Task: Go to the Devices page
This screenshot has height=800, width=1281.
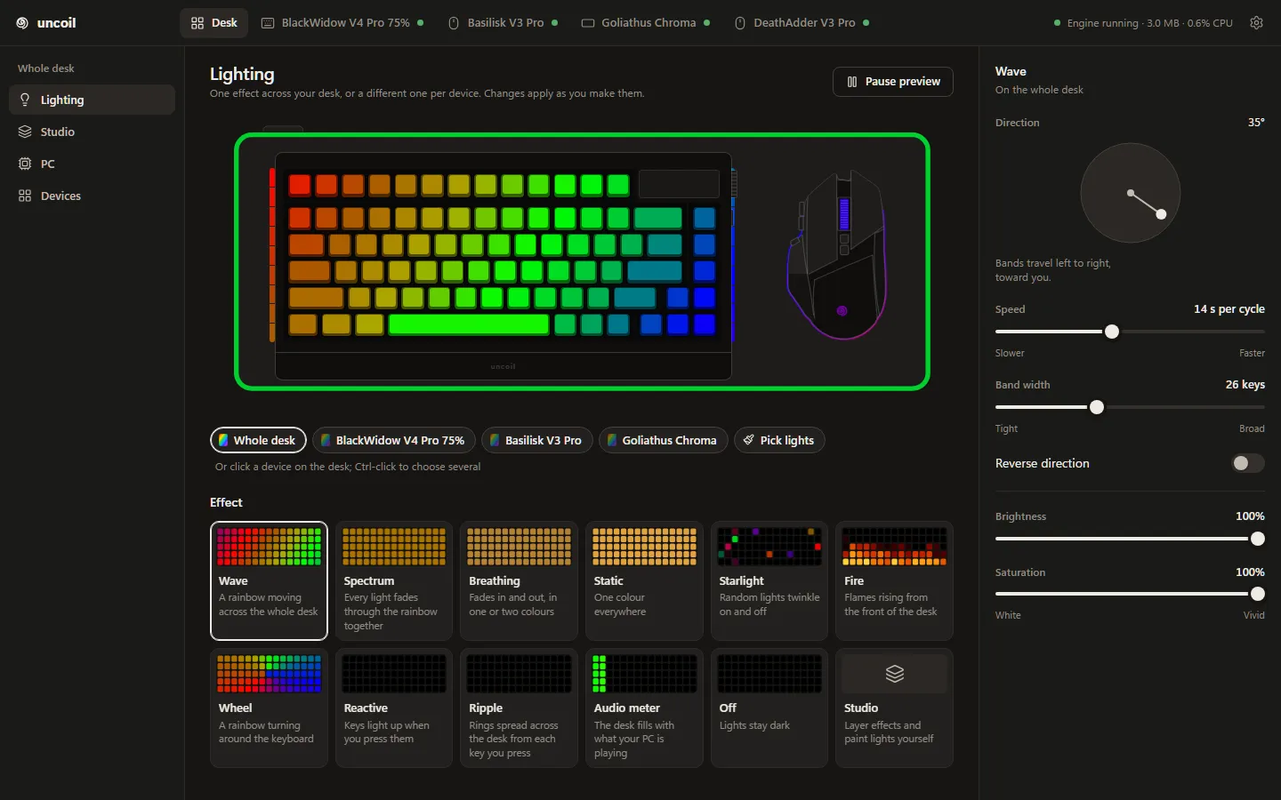Action: tap(92, 196)
